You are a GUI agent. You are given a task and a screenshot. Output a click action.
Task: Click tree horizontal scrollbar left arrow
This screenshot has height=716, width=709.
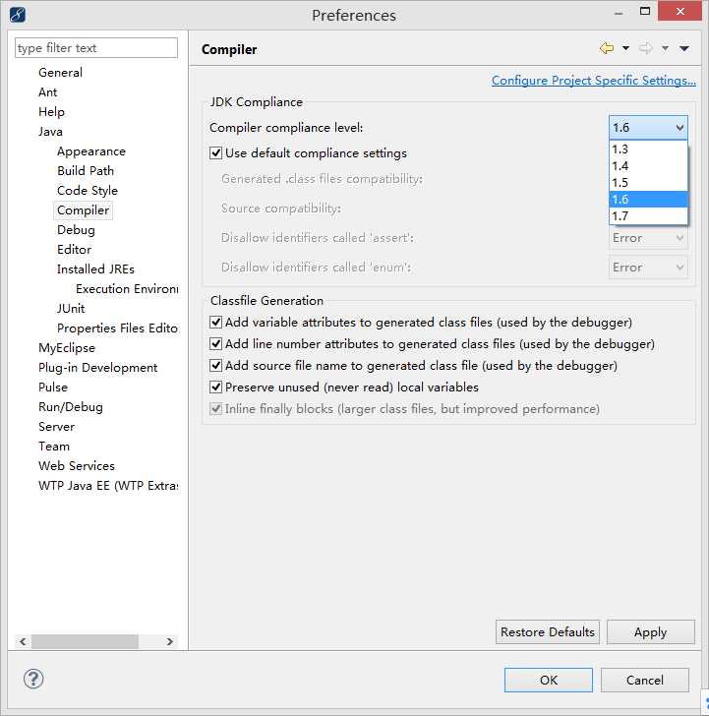(x=23, y=641)
